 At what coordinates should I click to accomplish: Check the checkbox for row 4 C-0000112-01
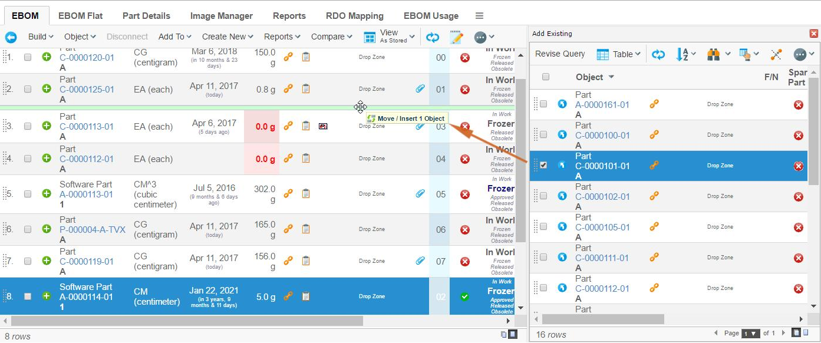(28, 159)
